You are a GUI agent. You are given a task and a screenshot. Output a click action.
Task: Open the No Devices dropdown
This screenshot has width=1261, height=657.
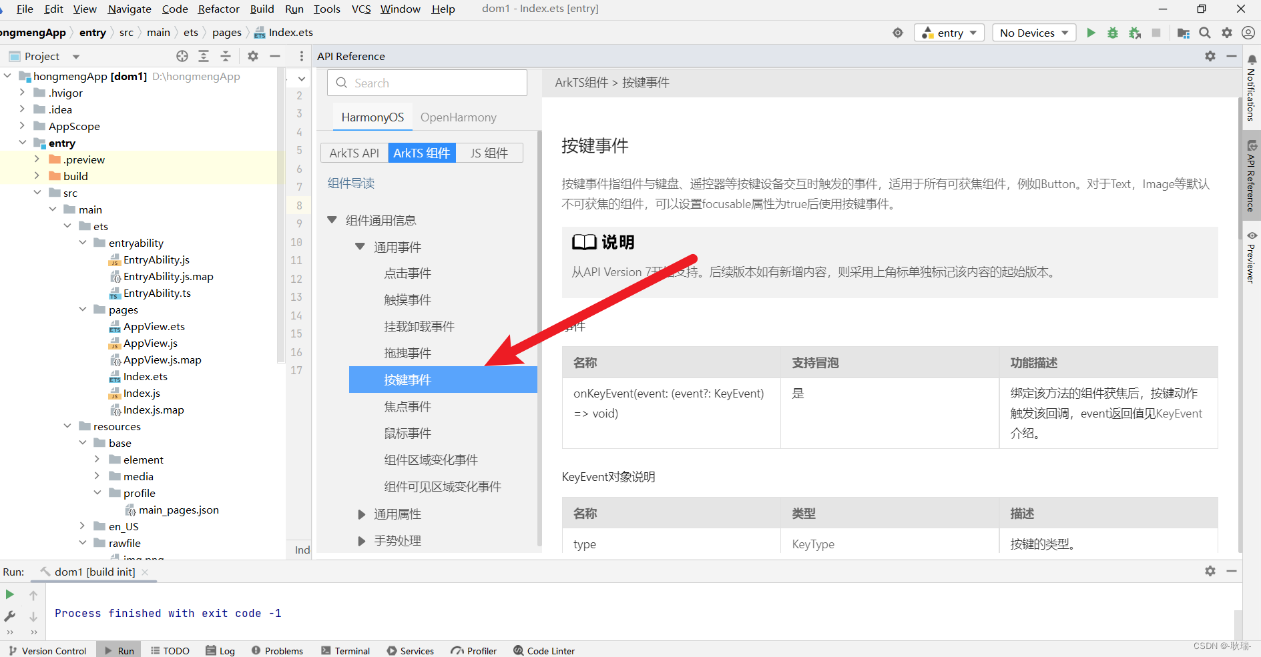(1034, 33)
